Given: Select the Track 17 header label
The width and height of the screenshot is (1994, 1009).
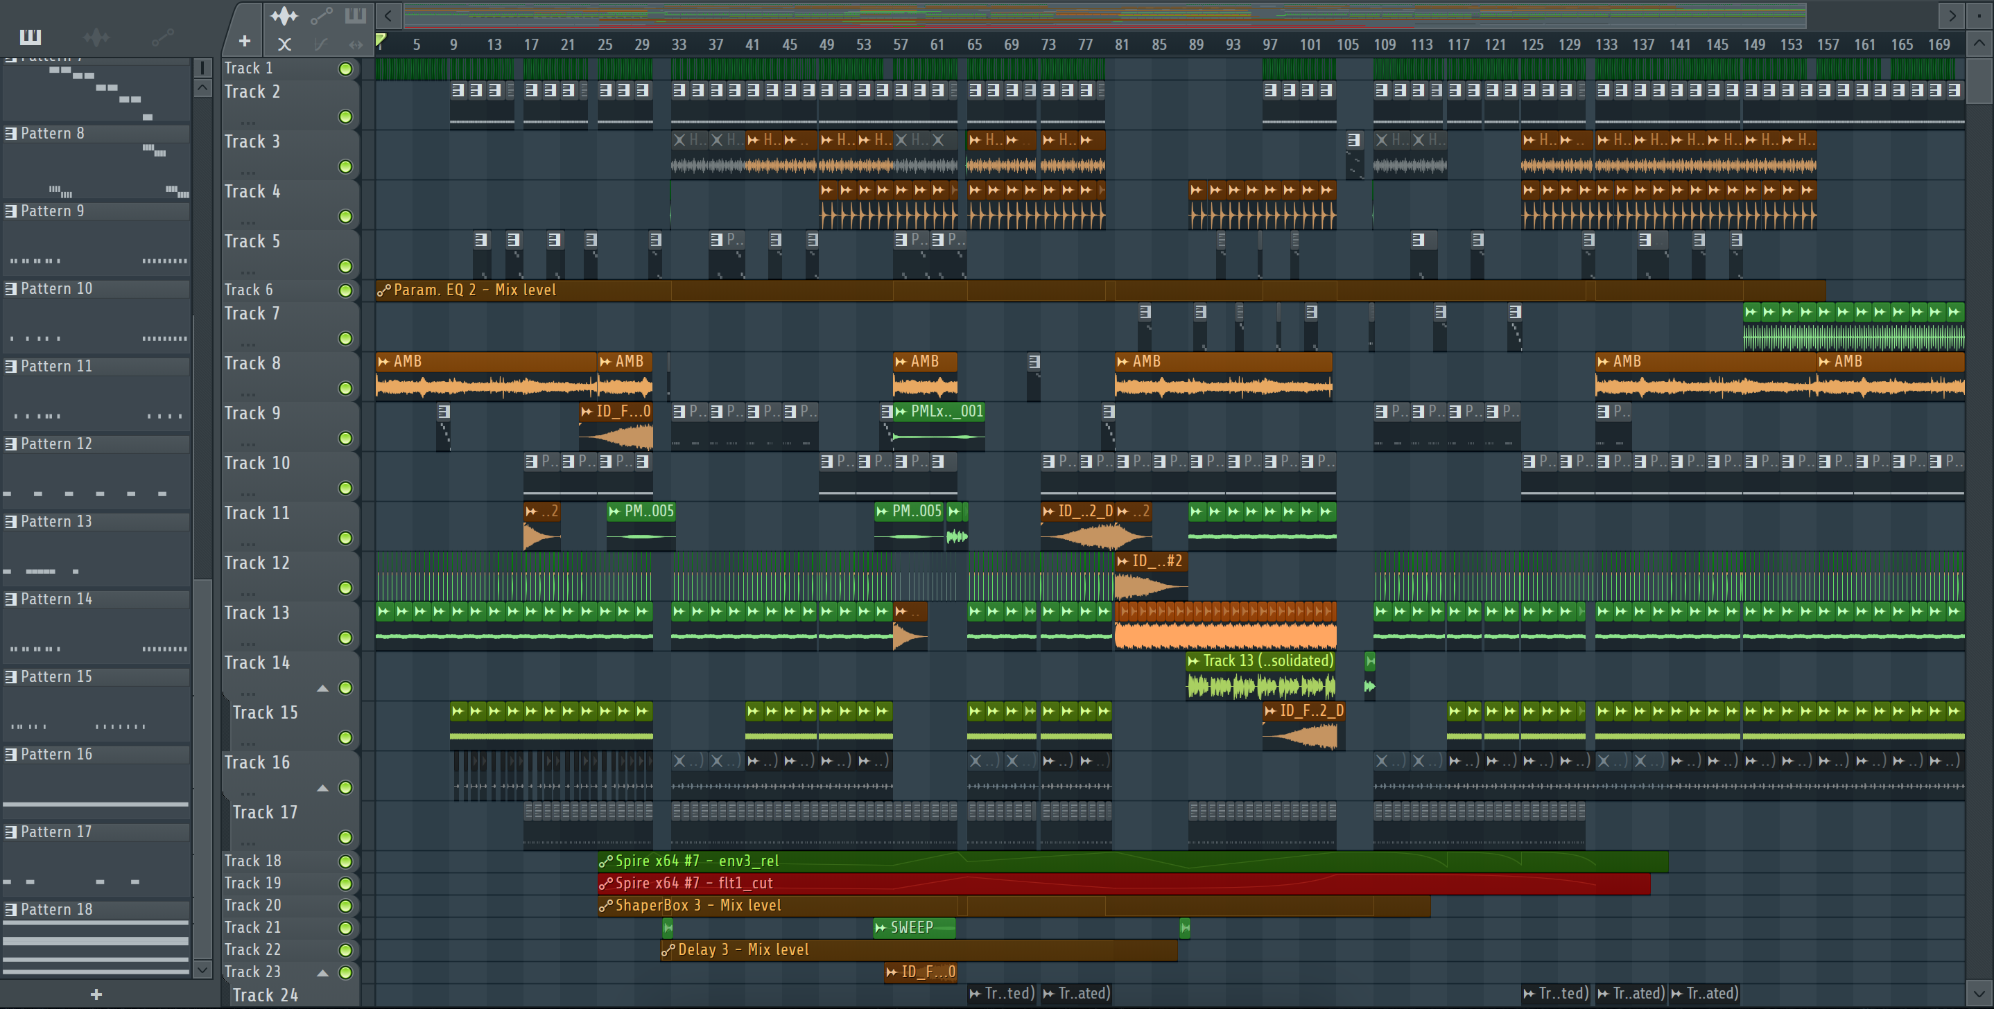Looking at the screenshot, I should coord(265,811).
